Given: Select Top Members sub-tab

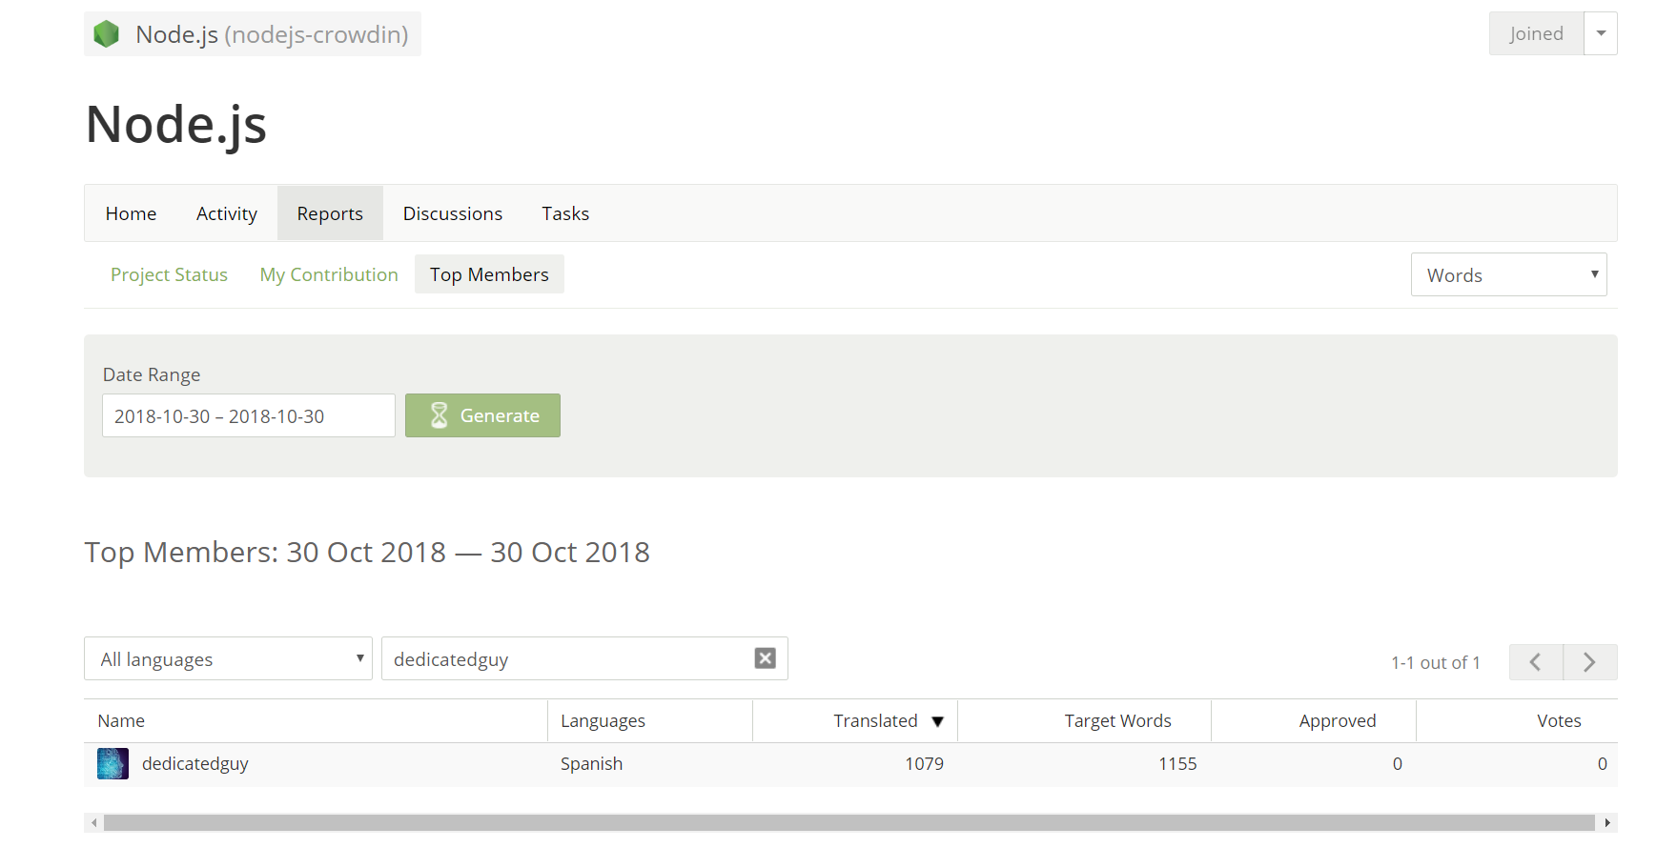Looking at the screenshot, I should point(489,274).
